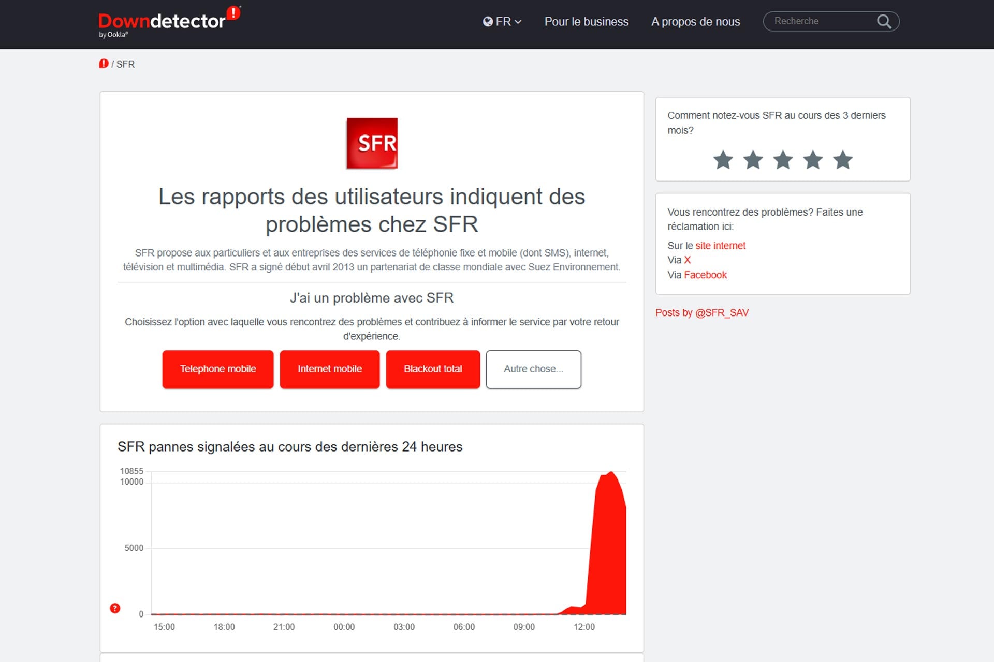Select A propos de nous
Viewport: 994px width, 662px height.
coord(696,22)
